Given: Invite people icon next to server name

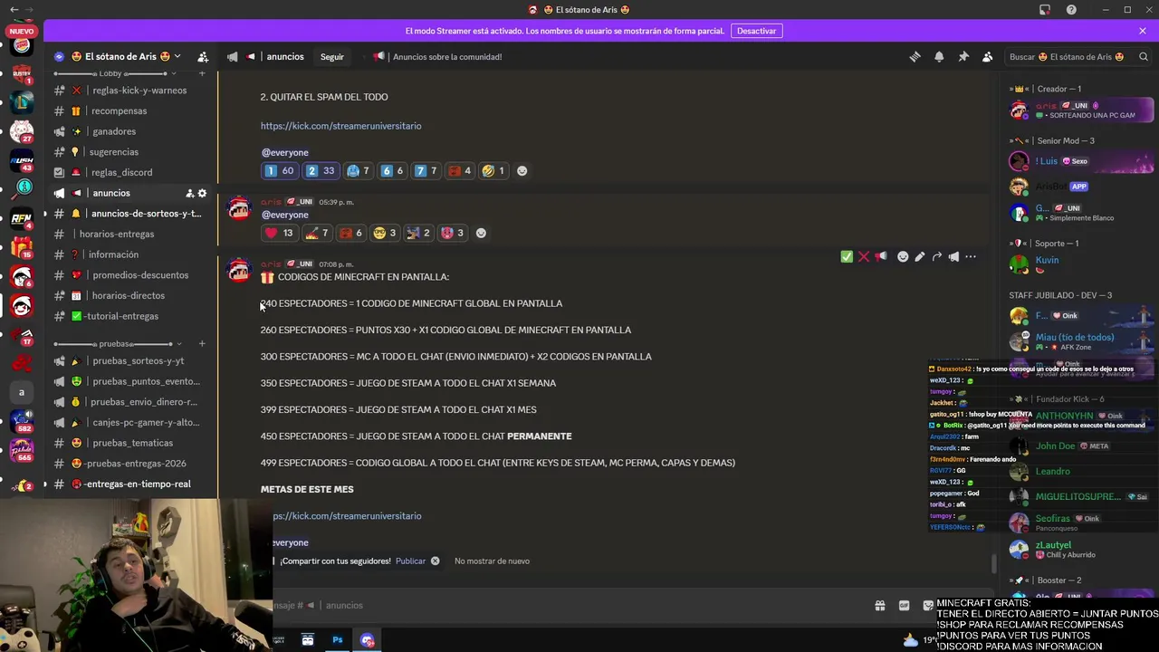Looking at the screenshot, I should point(203,56).
